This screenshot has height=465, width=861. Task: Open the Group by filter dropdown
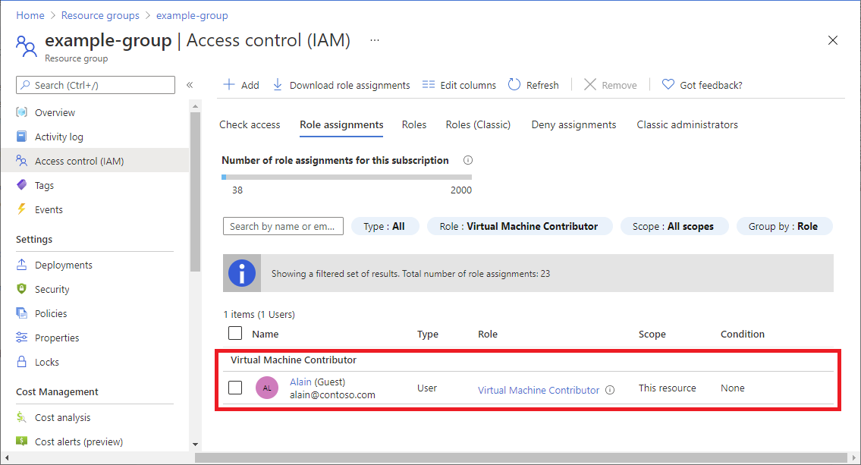click(x=784, y=226)
